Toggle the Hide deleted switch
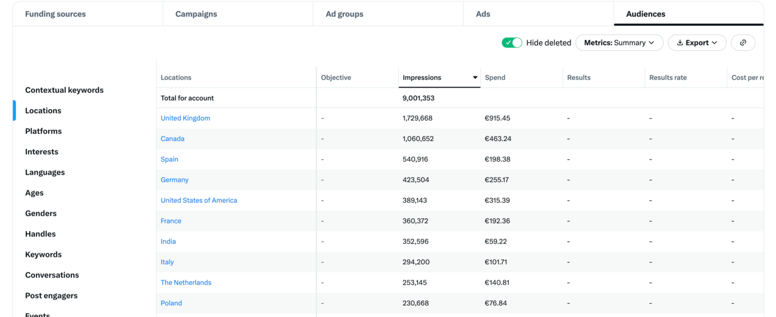 click(512, 43)
